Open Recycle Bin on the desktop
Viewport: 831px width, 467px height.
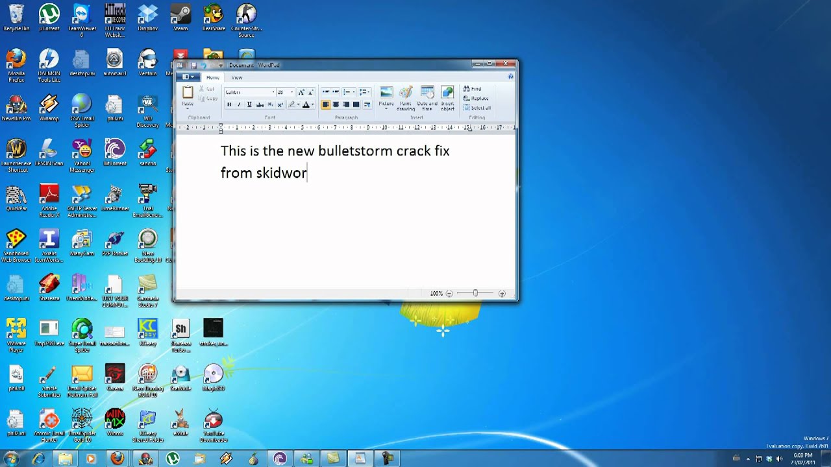16,18
